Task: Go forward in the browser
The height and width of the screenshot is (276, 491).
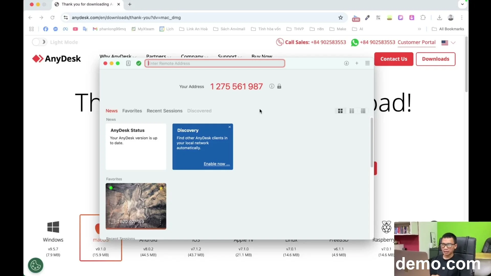Action: pos(41,18)
